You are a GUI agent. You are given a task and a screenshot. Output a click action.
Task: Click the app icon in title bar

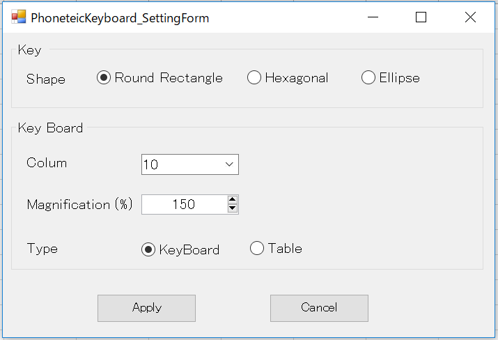[18, 17]
